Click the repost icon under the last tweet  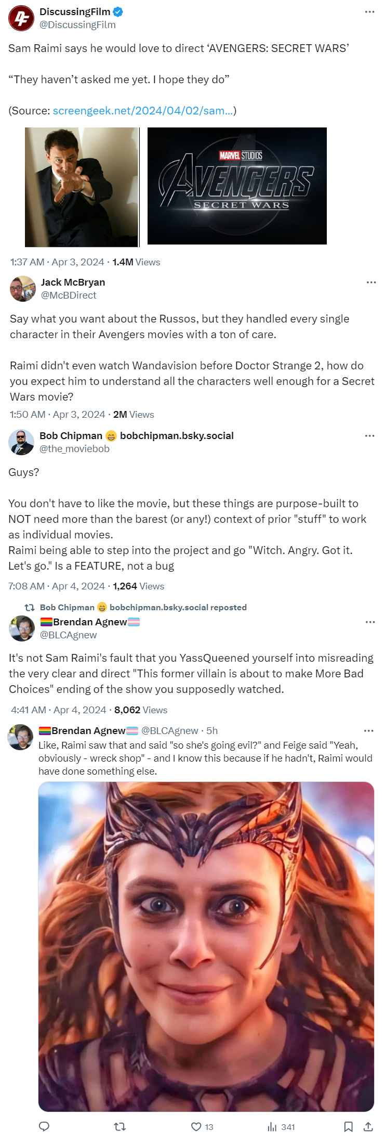click(x=120, y=1126)
